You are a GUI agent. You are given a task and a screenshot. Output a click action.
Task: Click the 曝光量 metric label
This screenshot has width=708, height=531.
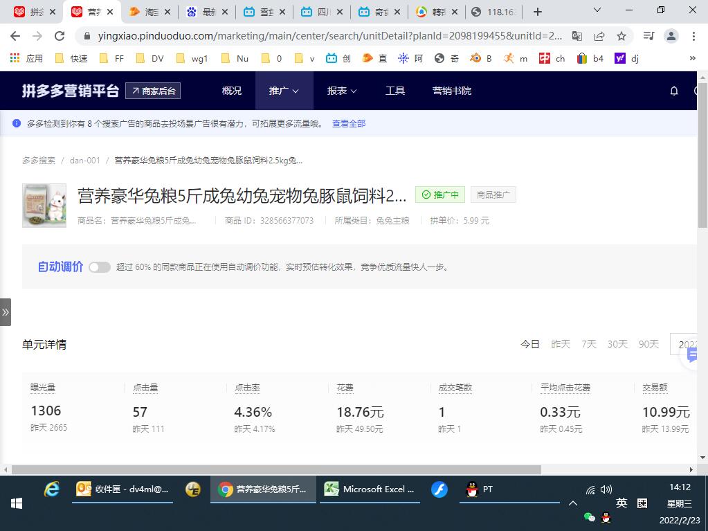(43, 388)
